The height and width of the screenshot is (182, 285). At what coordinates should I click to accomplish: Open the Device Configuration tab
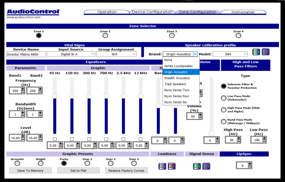(x=152, y=12)
